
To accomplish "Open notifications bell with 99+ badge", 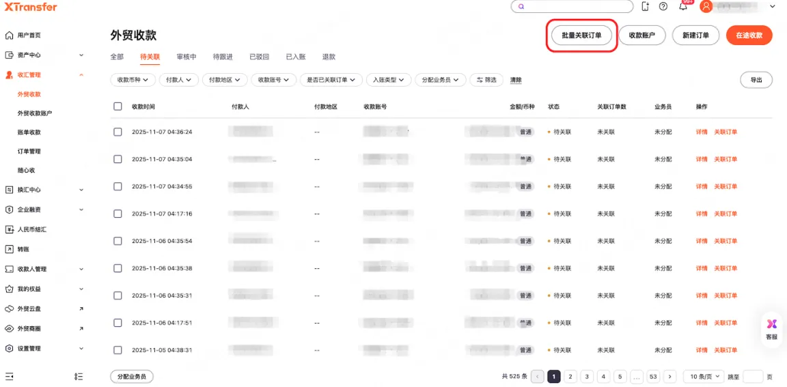I will [x=683, y=6].
